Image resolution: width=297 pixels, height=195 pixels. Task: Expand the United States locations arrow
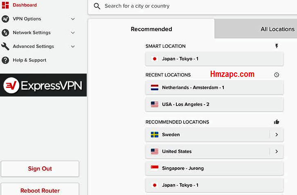[277, 151]
